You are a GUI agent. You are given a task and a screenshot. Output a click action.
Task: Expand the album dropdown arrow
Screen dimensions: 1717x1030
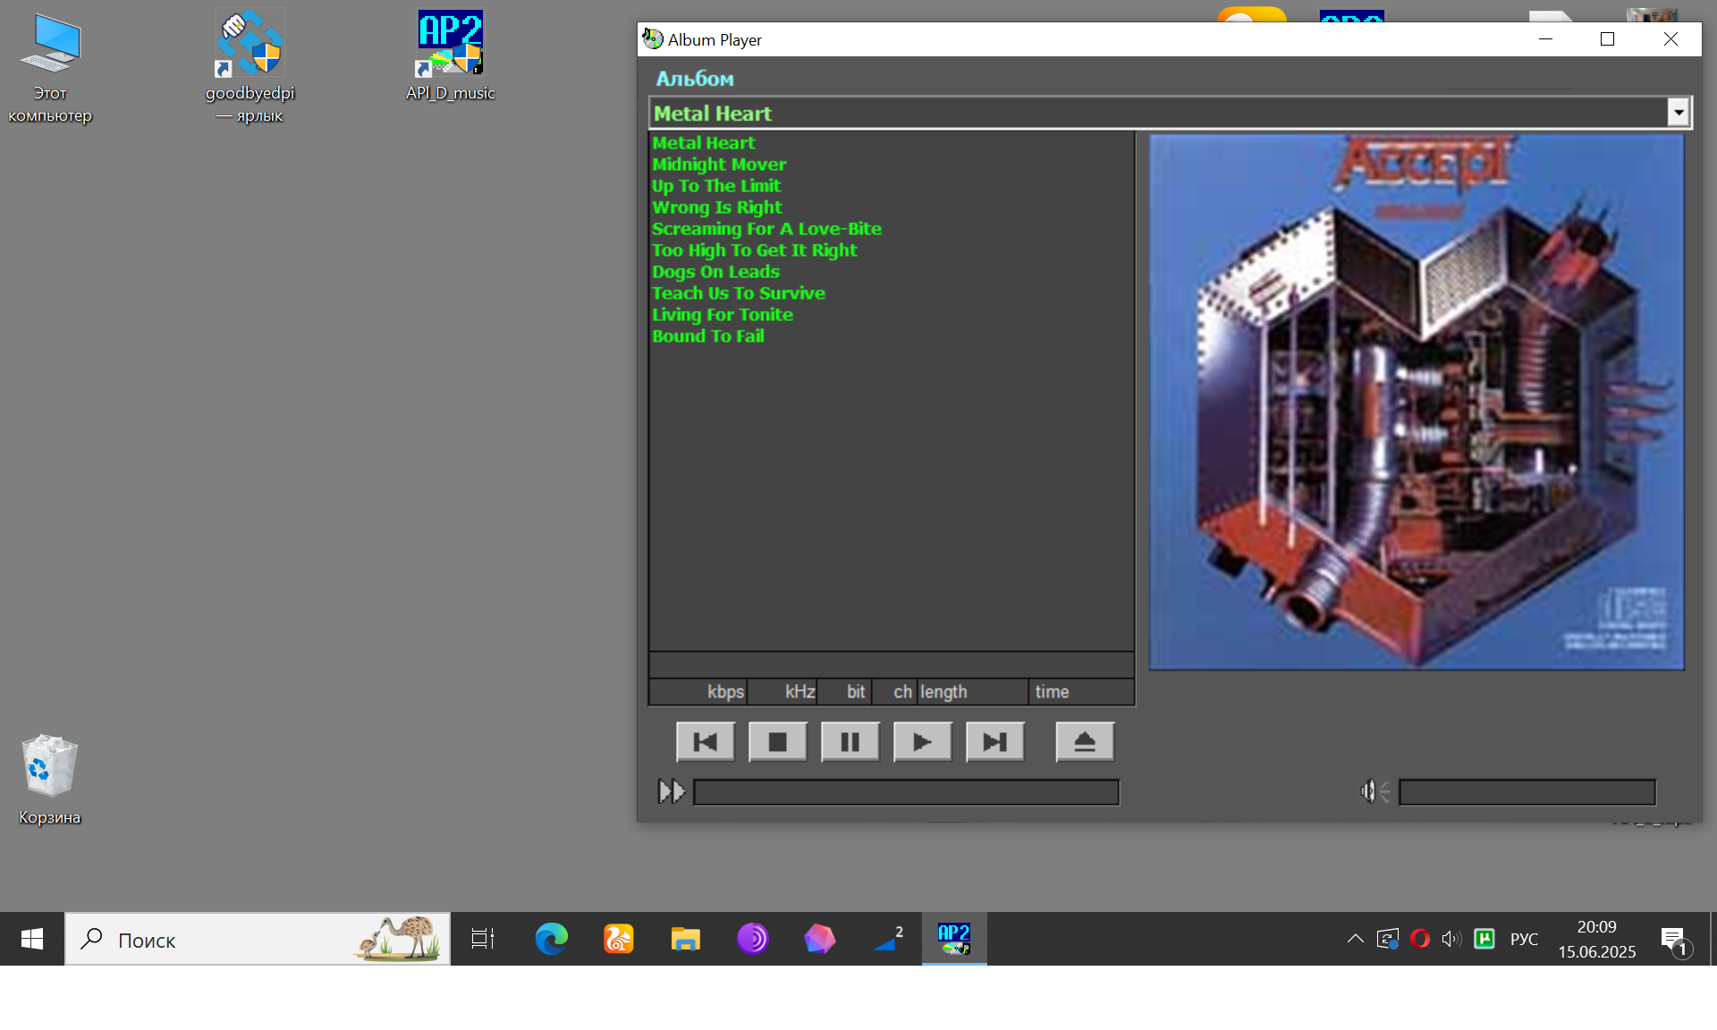pos(1679,113)
